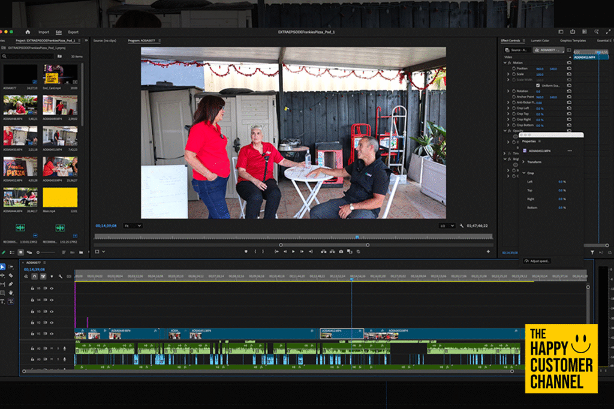Select the Rectangle tool
The width and height of the screenshot is (614, 409).
[3, 293]
